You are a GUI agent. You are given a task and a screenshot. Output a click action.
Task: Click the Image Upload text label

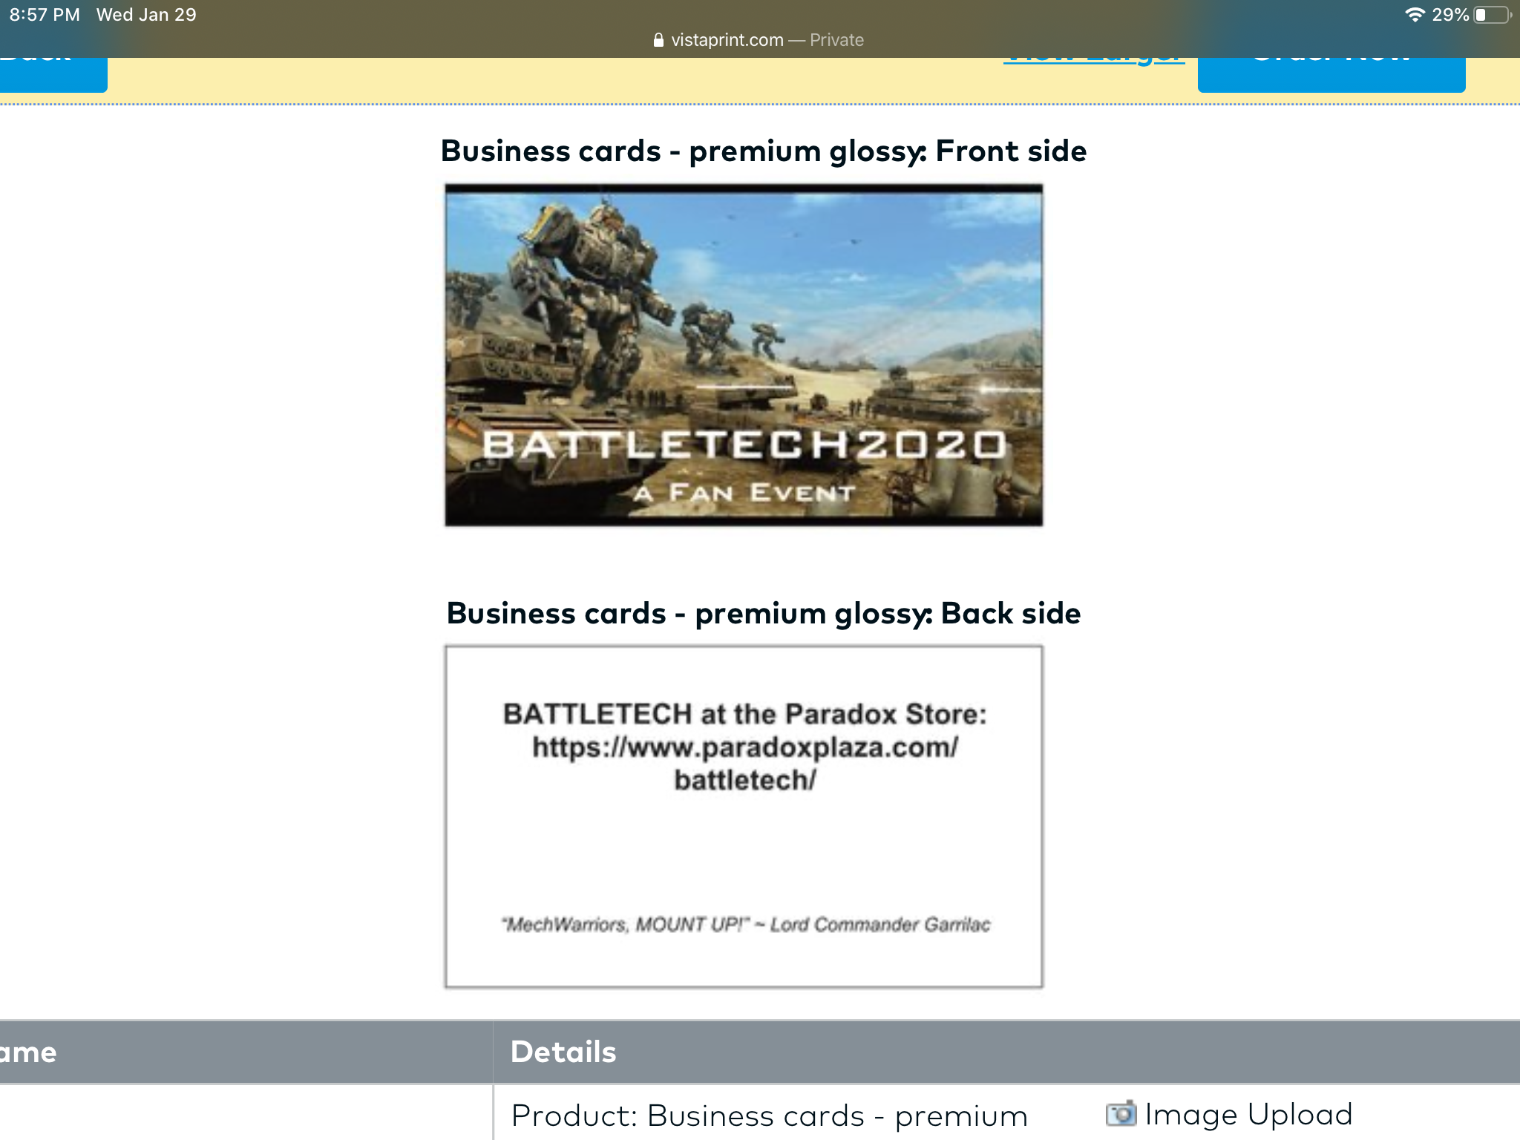(1248, 1114)
